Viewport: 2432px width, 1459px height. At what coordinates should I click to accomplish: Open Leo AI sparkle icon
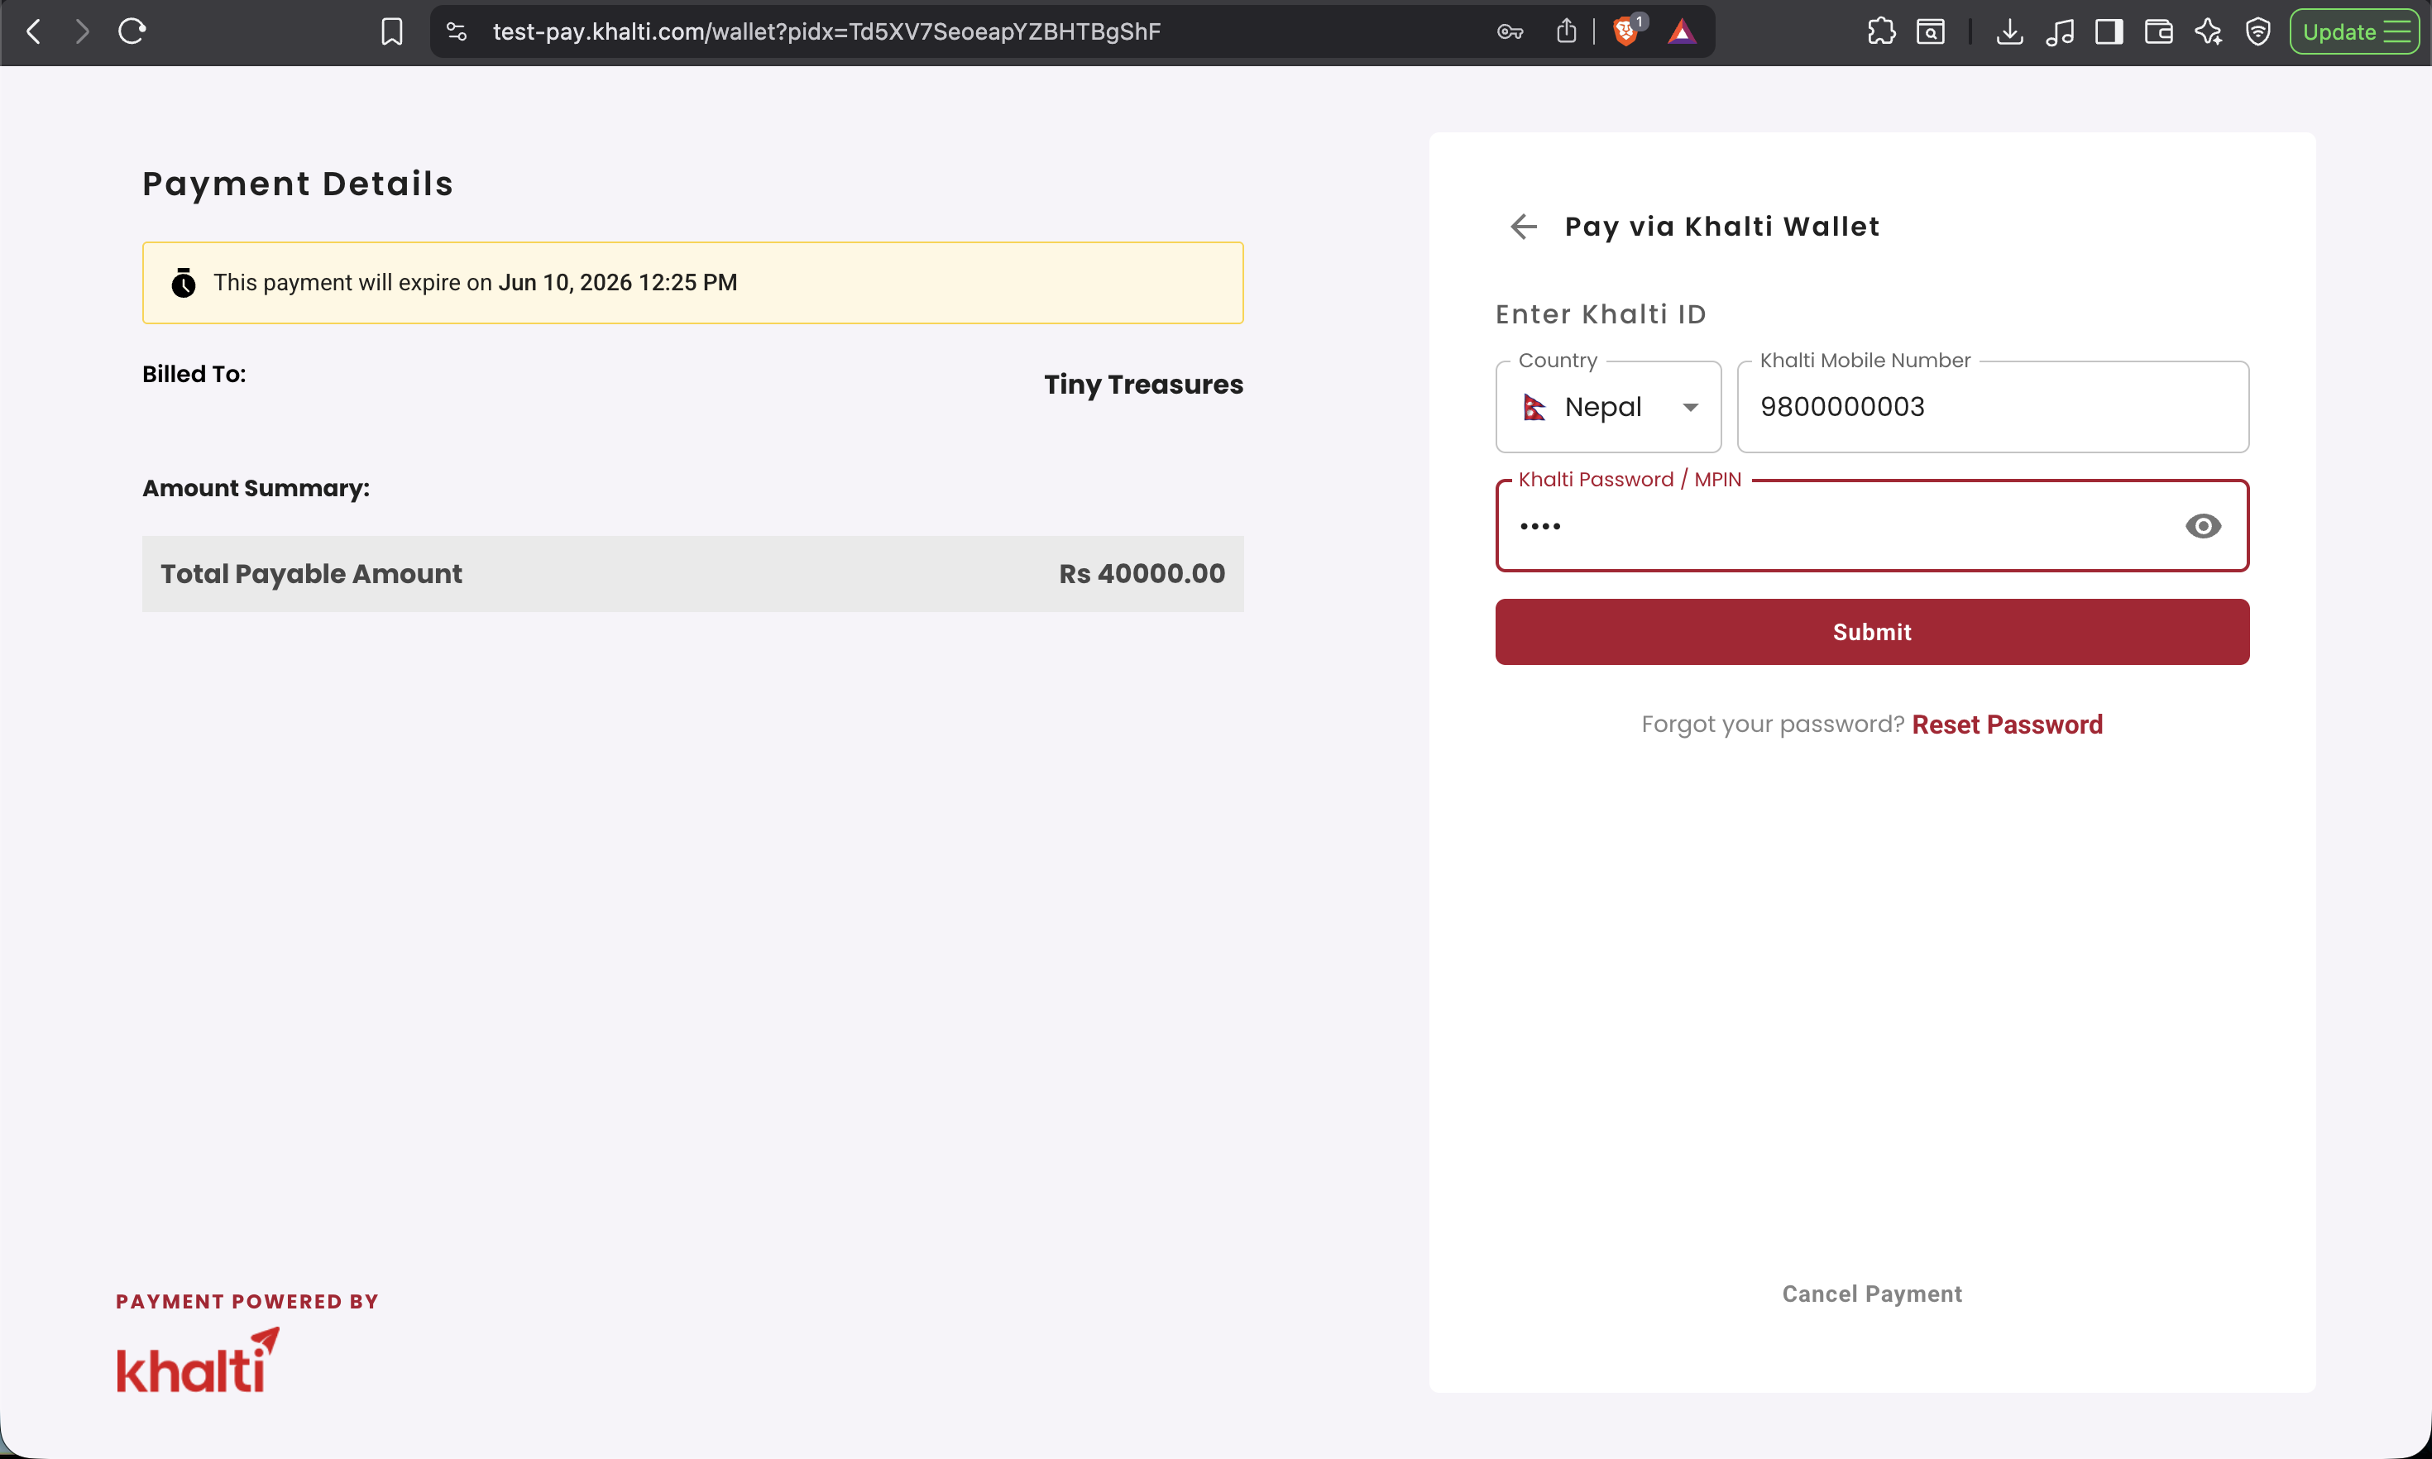[x=2208, y=31]
